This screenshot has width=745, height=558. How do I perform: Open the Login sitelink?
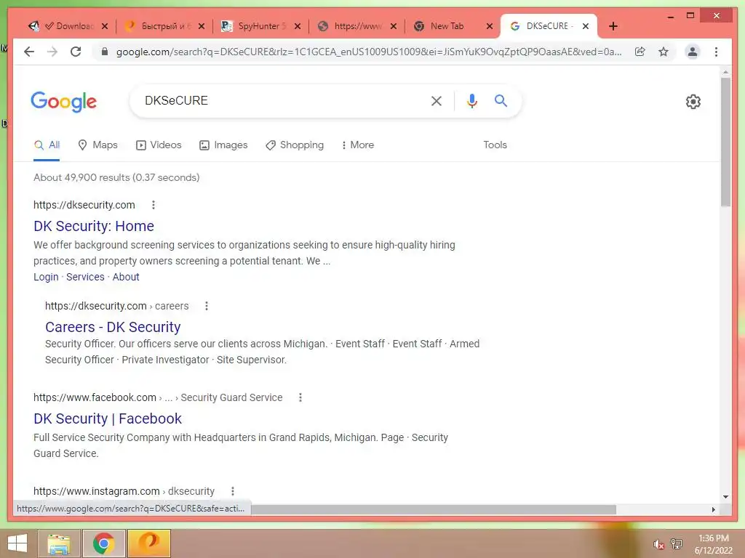tap(46, 277)
